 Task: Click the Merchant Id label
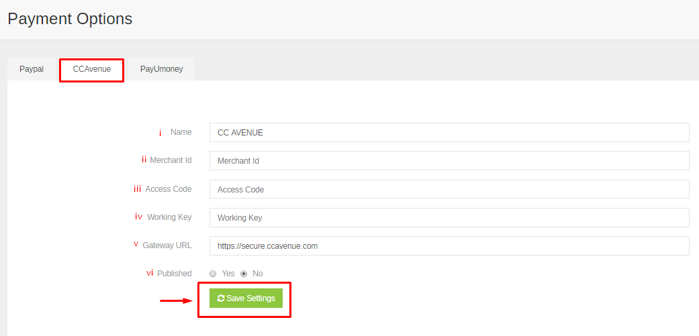pos(171,160)
